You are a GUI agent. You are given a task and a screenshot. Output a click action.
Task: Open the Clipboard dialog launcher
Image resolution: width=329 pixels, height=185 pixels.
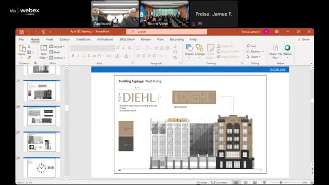(x=35, y=63)
